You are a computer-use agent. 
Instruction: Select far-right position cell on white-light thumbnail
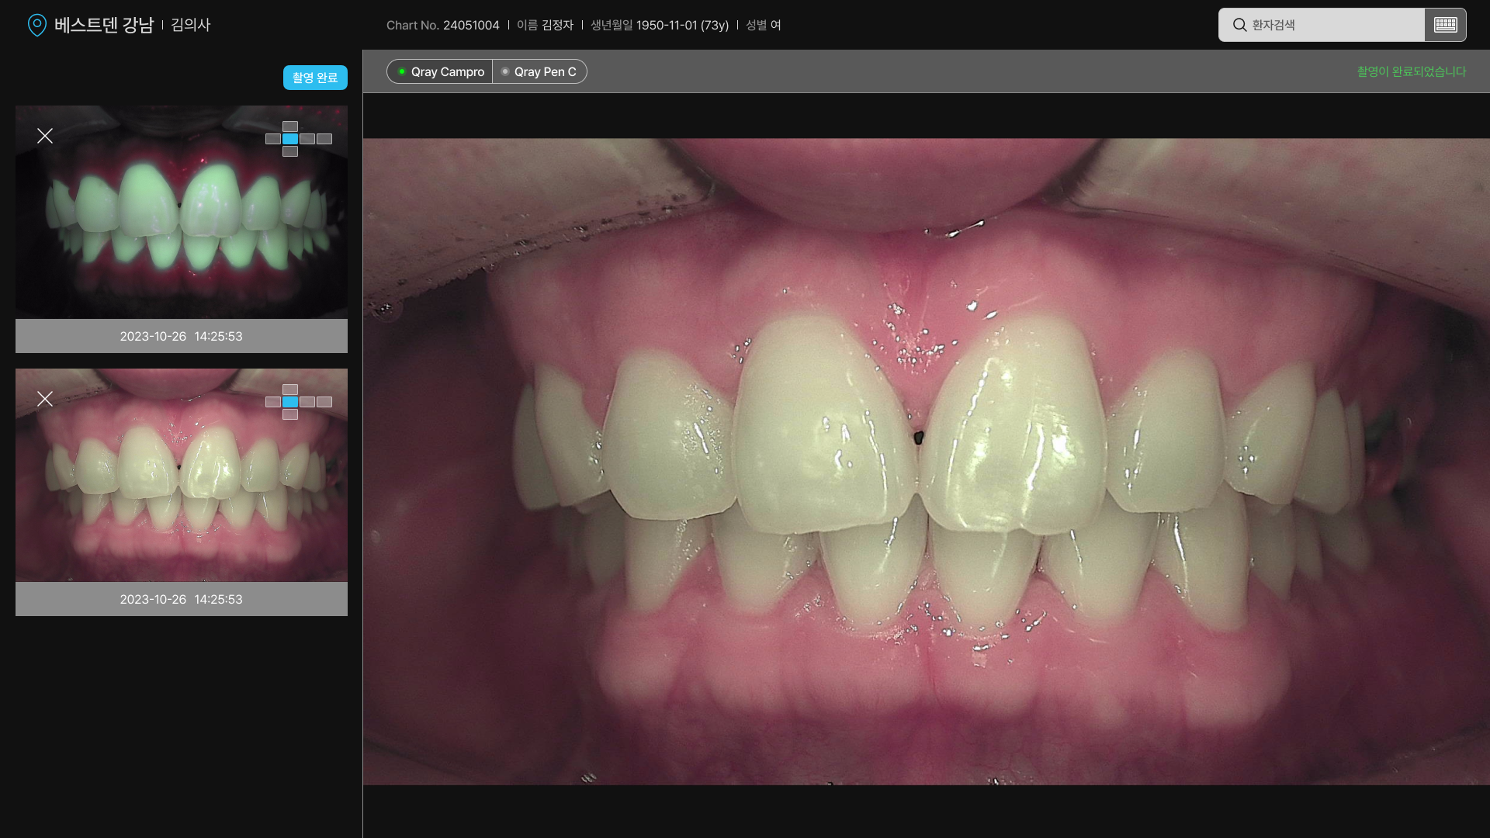pyautogui.click(x=324, y=402)
